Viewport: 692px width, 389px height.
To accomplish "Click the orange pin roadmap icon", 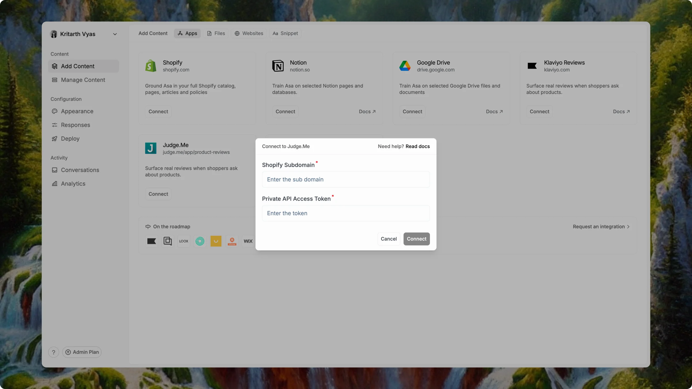I will (x=232, y=241).
